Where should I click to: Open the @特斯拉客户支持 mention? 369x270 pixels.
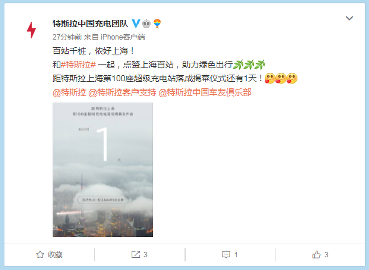click(x=122, y=93)
